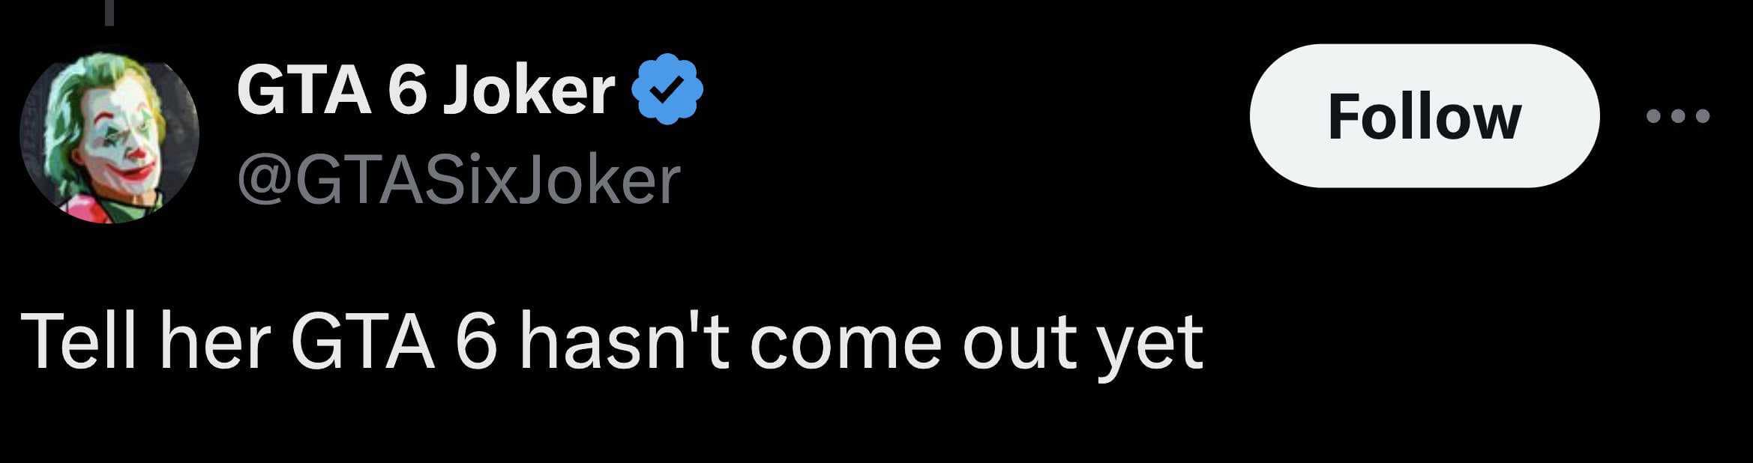The width and height of the screenshot is (1753, 463).
Task: Open the Joker profile picture avatar
Action: [x=109, y=136]
